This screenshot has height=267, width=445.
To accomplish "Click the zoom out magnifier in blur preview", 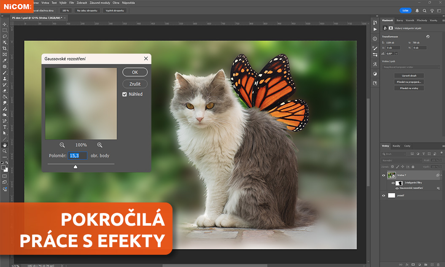I will coord(62,145).
